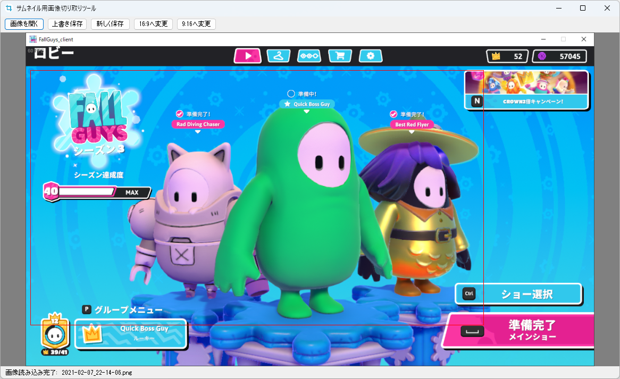
Task: Open the グループメニュー label
Action: coord(129,310)
